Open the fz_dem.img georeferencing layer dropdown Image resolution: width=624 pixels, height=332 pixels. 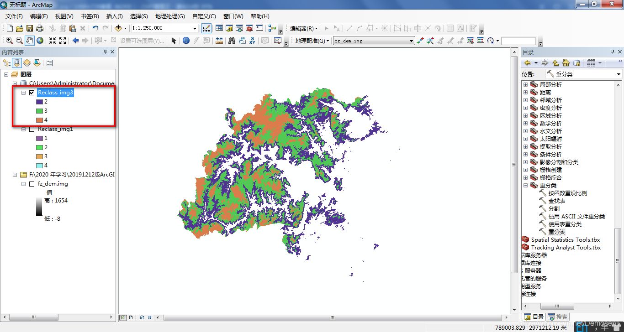(412, 41)
